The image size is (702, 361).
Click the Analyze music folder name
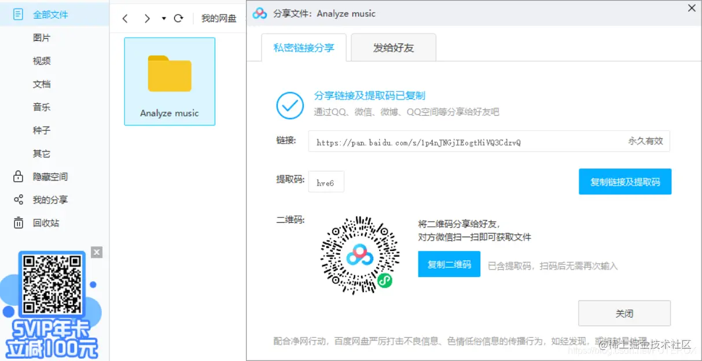tap(170, 113)
